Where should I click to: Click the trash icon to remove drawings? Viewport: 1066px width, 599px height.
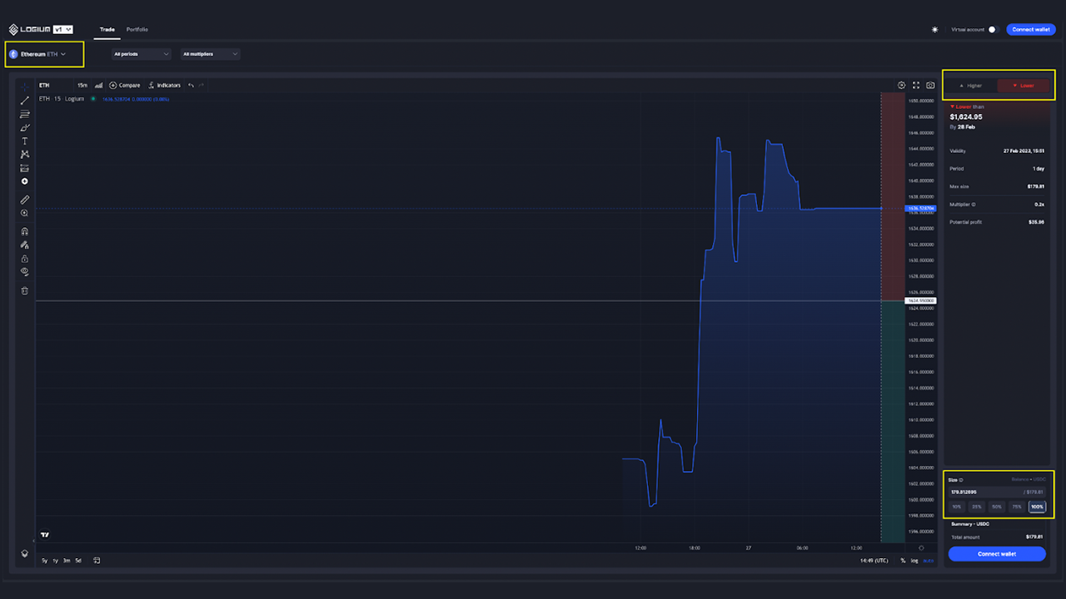(25, 290)
